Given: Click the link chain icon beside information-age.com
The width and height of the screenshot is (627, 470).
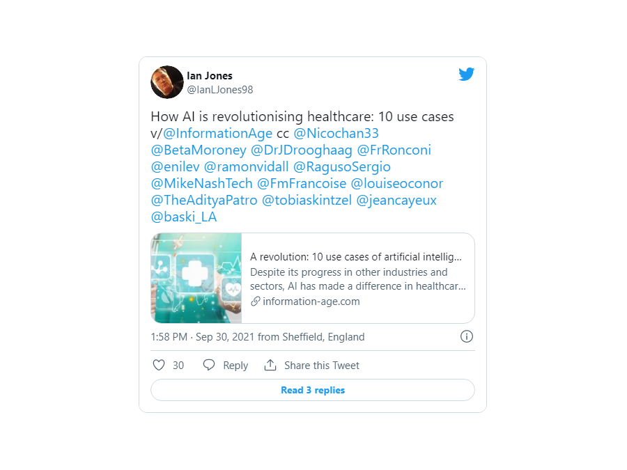Looking at the screenshot, I should click(255, 301).
